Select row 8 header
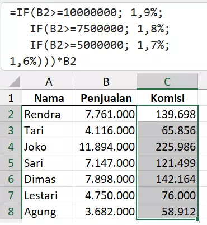Screen dimensions: 207x225 11,211
